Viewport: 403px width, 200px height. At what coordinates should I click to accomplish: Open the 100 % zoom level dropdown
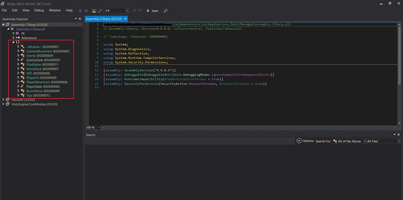point(99,127)
